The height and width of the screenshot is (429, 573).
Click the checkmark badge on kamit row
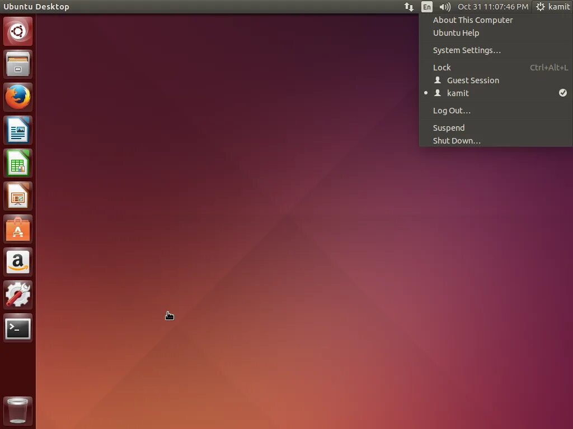coord(563,93)
